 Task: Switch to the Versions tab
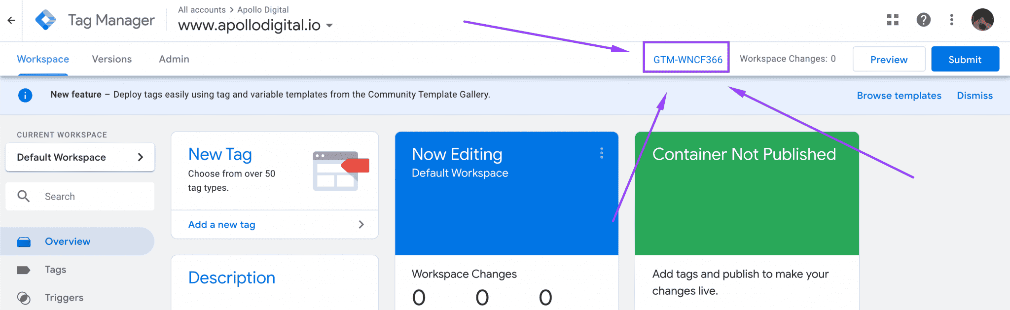(x=111, y=59)
